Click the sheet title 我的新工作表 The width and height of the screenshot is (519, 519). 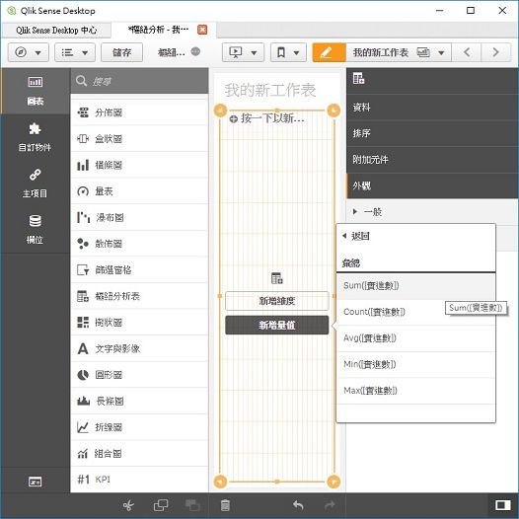(x=270, y=90)
